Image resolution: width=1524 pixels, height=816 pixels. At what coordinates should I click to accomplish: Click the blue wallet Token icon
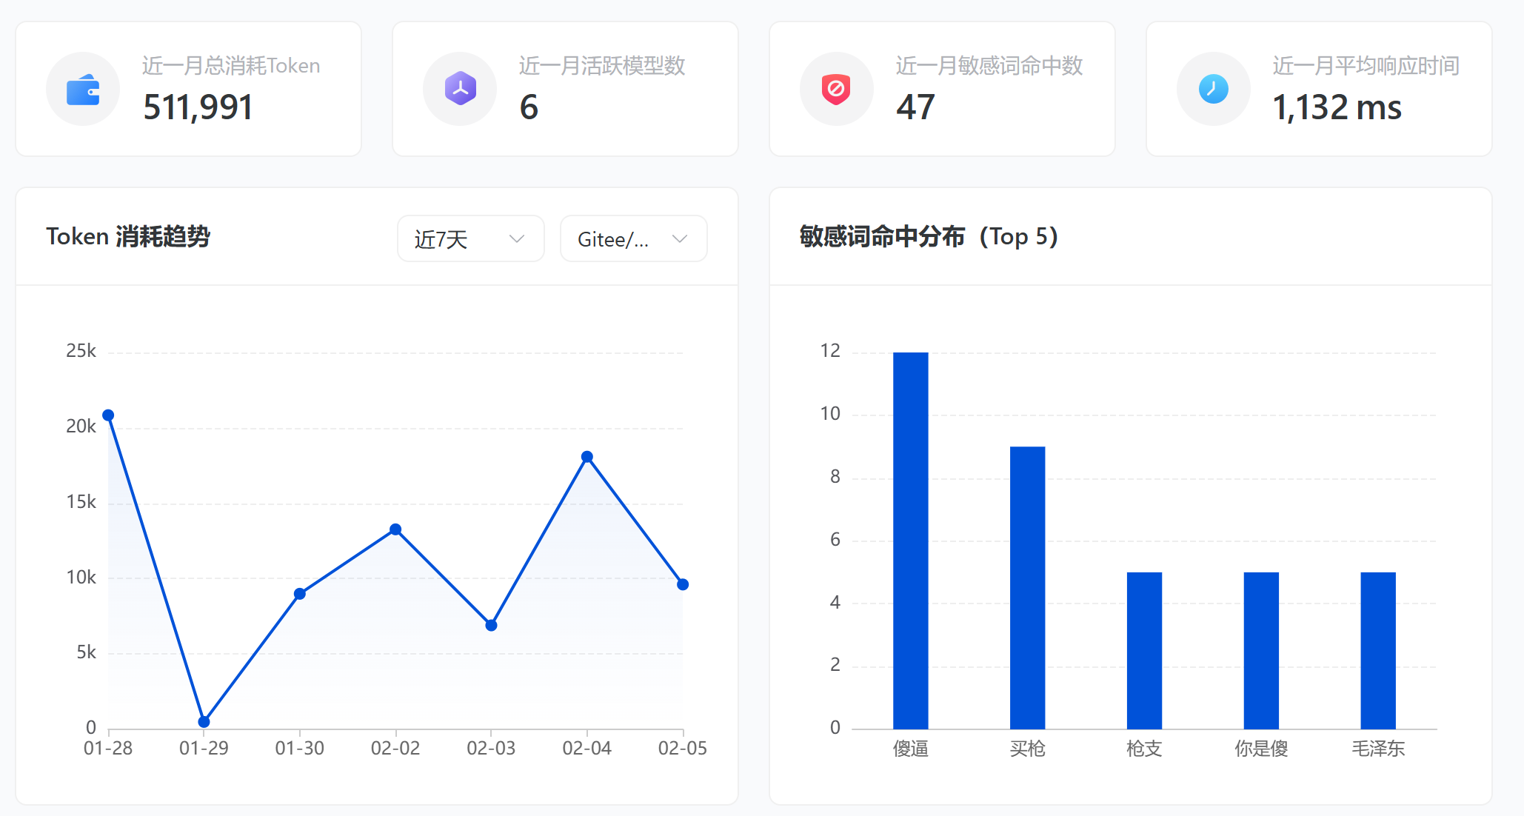click(83, 90)
